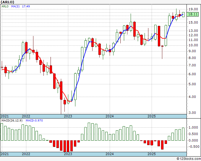The width and height of the screenshot is (201, 161).
Task: Click the 18.11 current price tag
Action: tap(193, 14)
